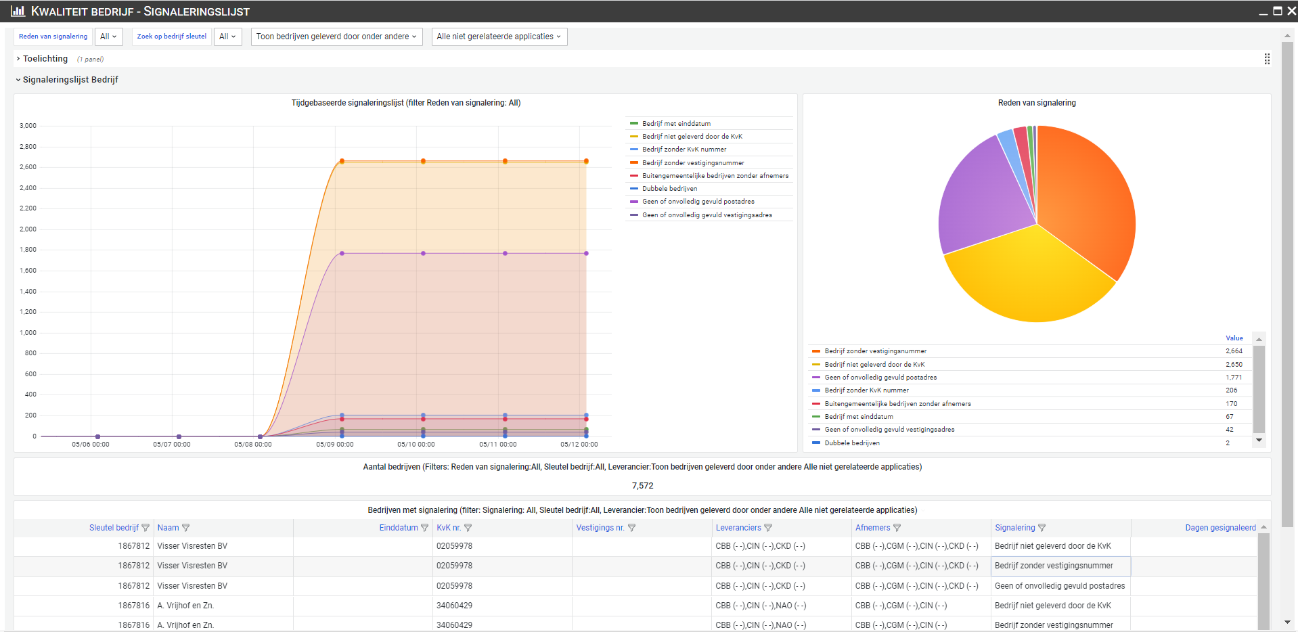Open 'Toon bedrijven geleverd door onder andere' dropdown
Viewport: 1298px width, 632px height.
click(336, 37)
